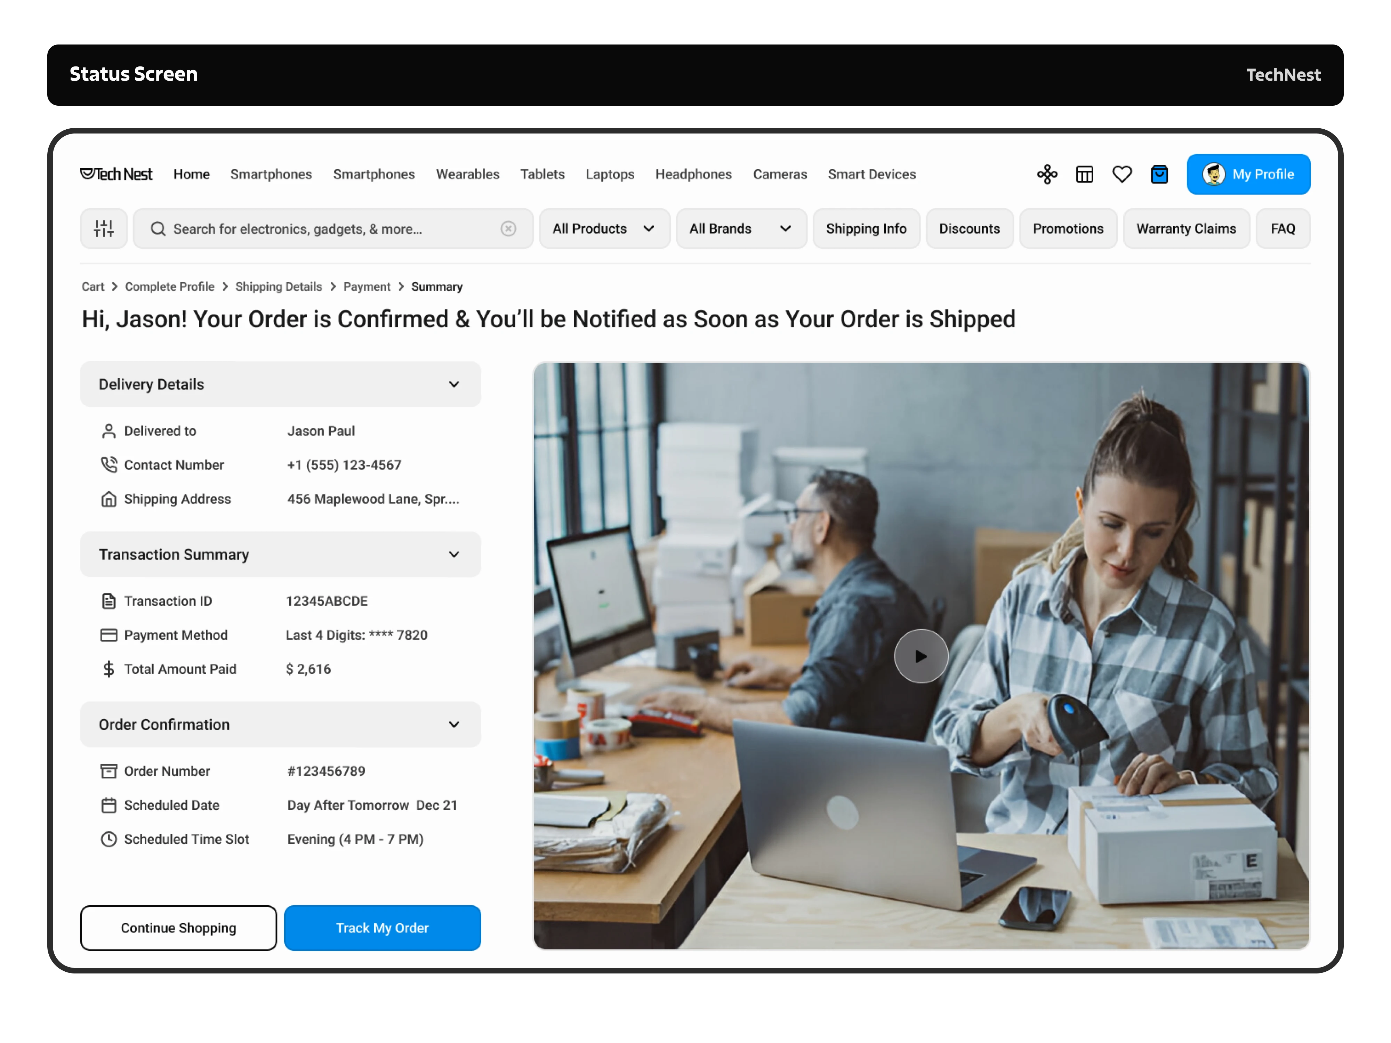Click the clear search X icon

pos(508,229)
